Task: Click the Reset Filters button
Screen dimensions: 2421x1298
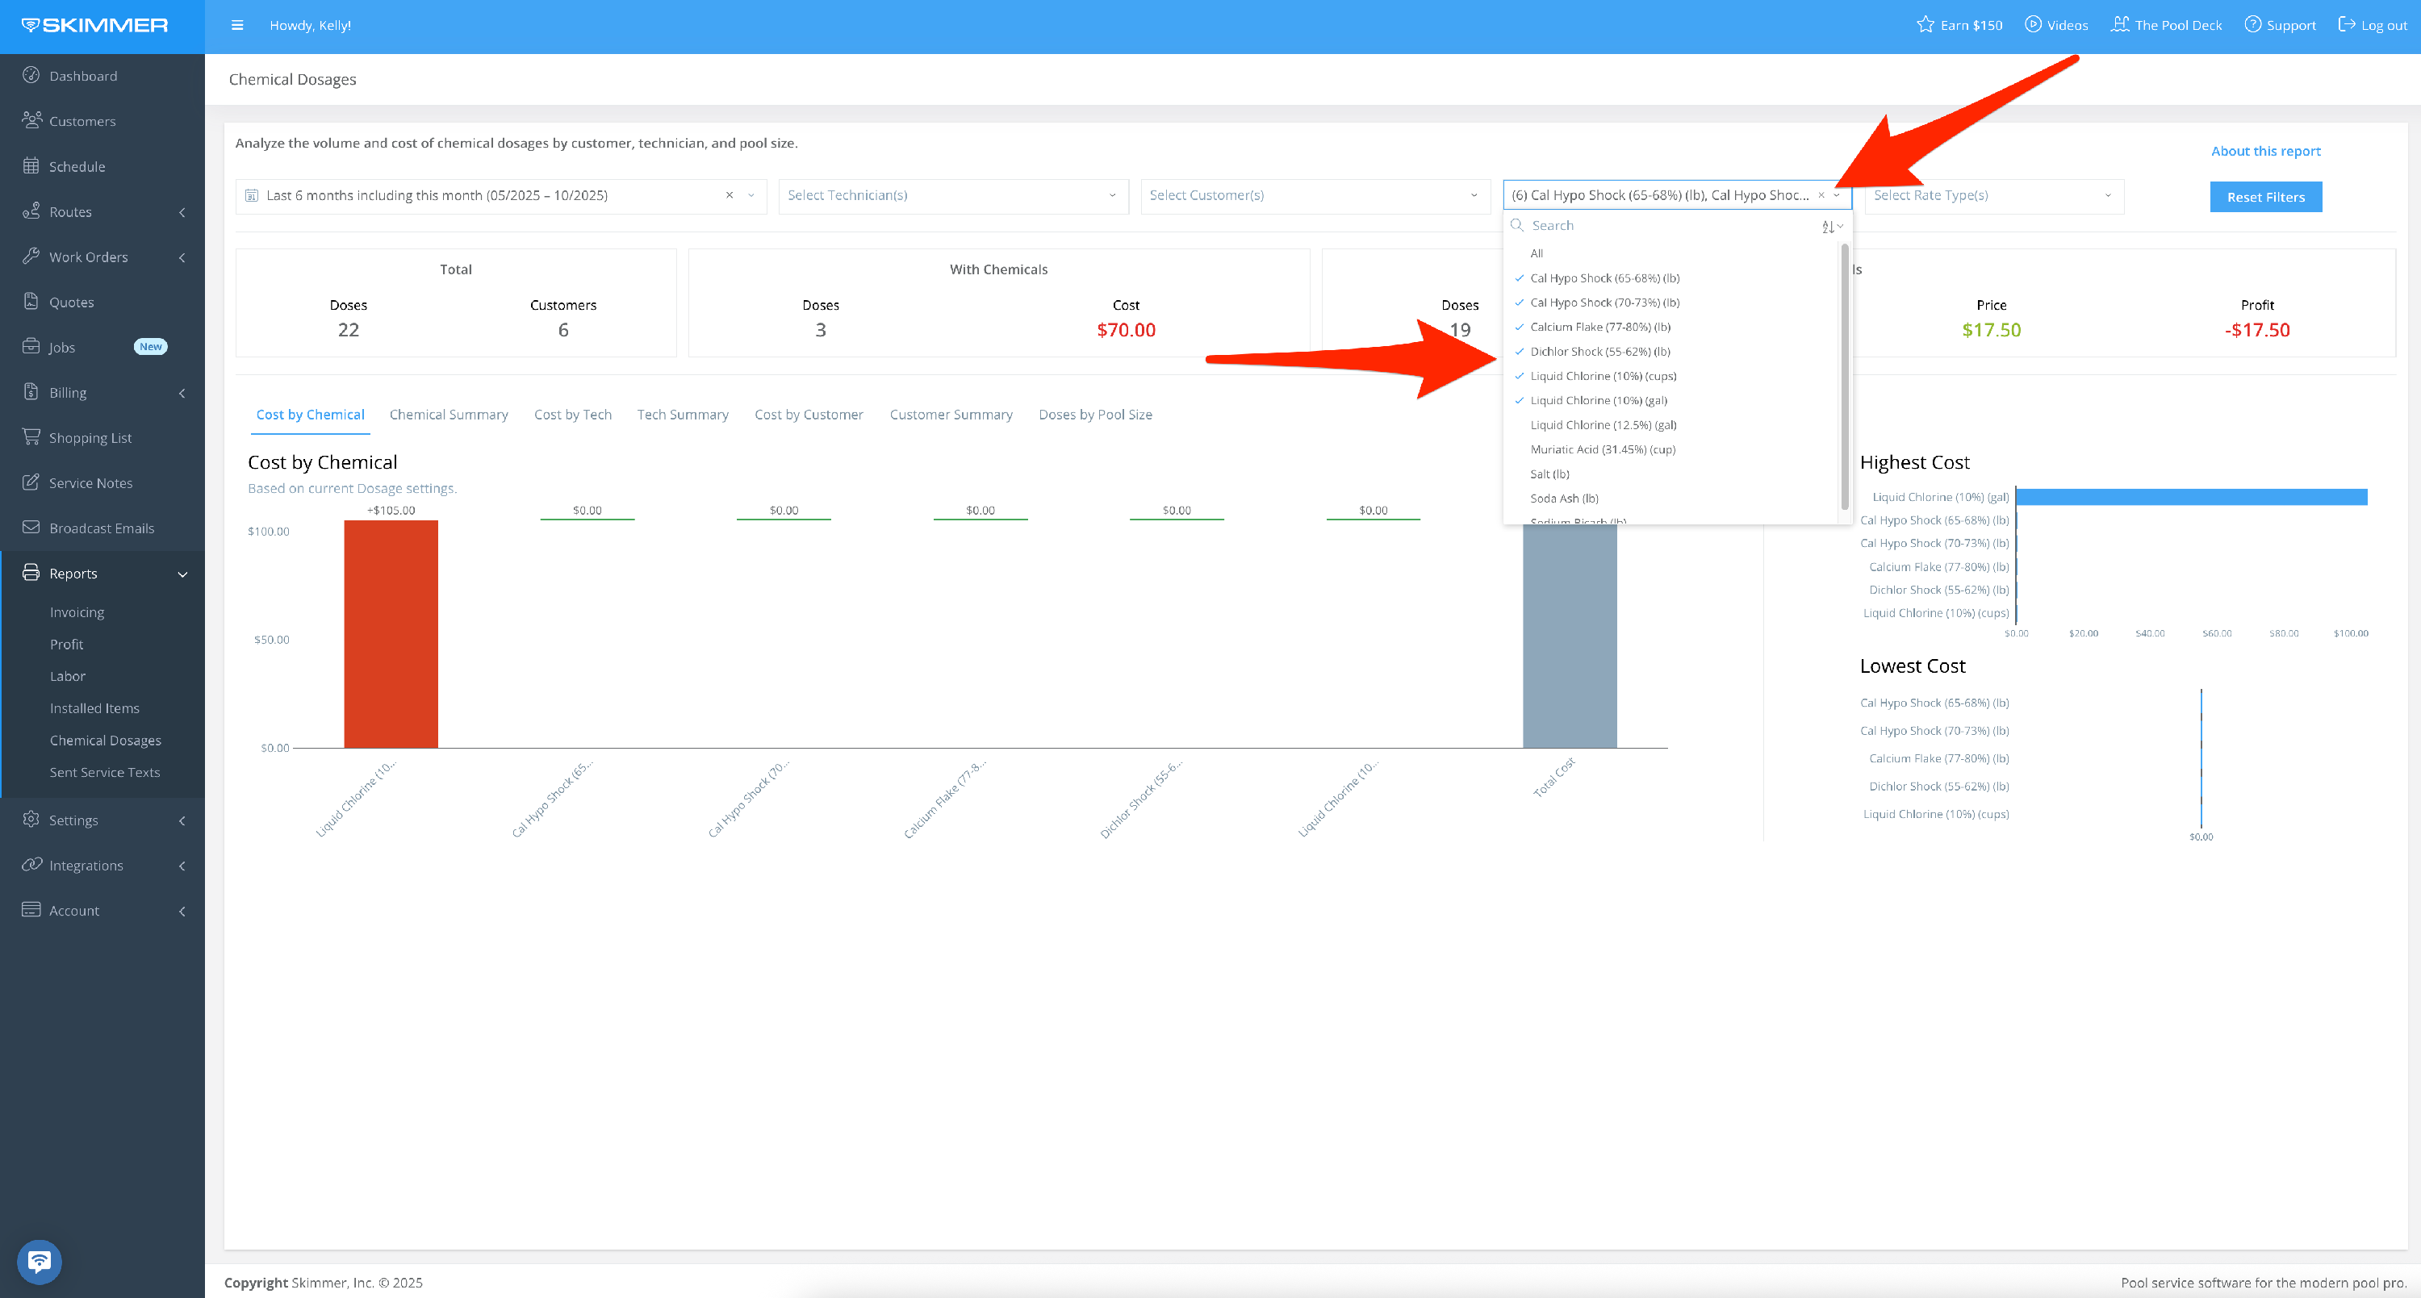Action: coord(2265,197)
